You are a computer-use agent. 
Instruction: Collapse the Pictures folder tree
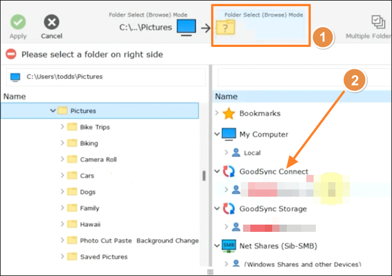53,111
